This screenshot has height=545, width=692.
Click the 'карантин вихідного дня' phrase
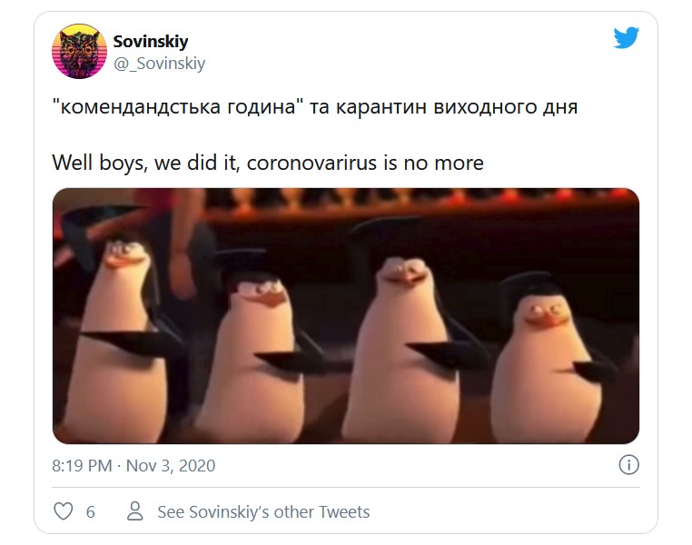point(457,107)
